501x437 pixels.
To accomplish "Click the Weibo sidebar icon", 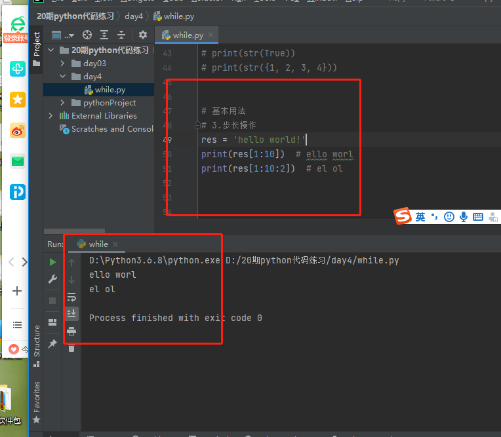I will (18, 130).
